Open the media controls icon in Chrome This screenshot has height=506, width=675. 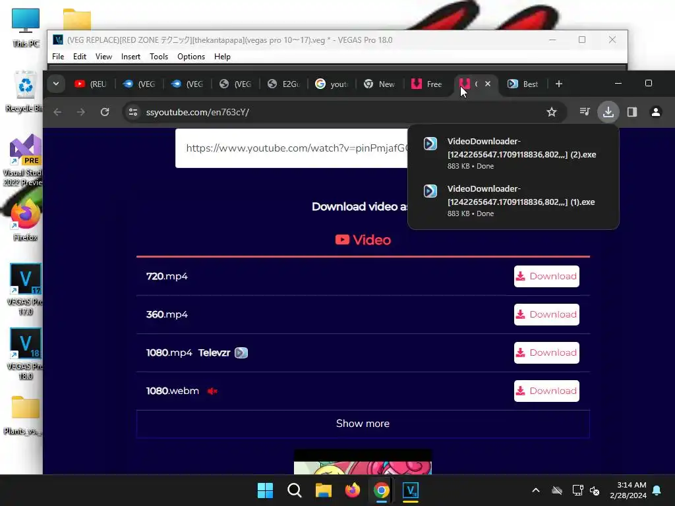click(585, 112)
